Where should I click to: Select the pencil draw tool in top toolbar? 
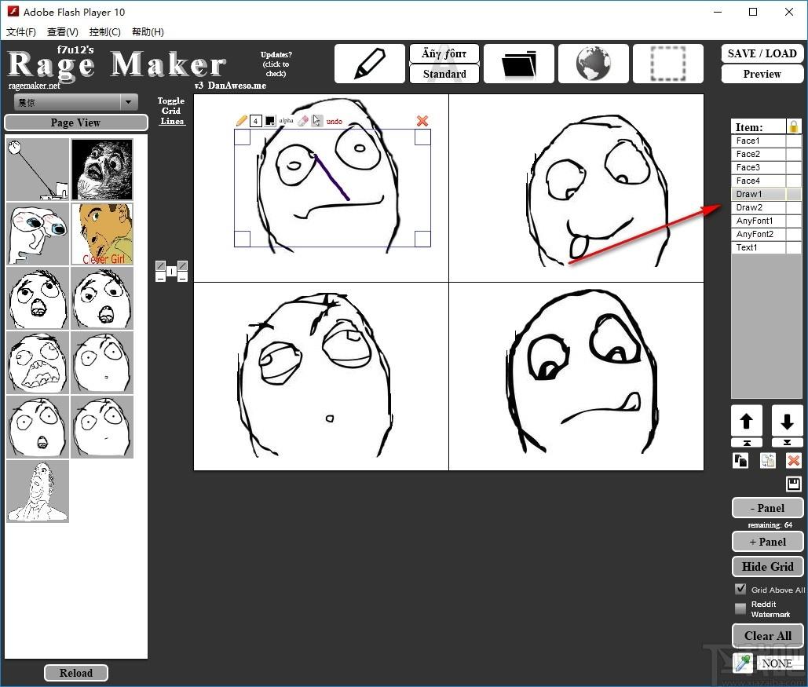pyautogui.click(x=370, y=64)
